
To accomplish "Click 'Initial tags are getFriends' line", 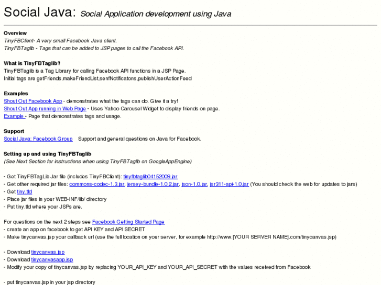I will [97, 78].
